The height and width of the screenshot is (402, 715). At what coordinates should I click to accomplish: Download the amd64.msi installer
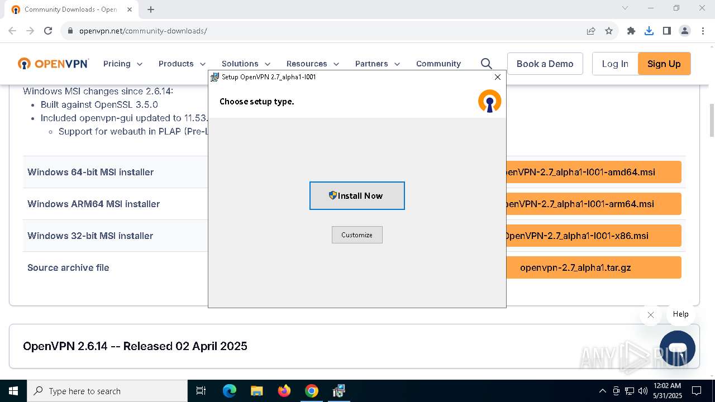pos(593,172)
